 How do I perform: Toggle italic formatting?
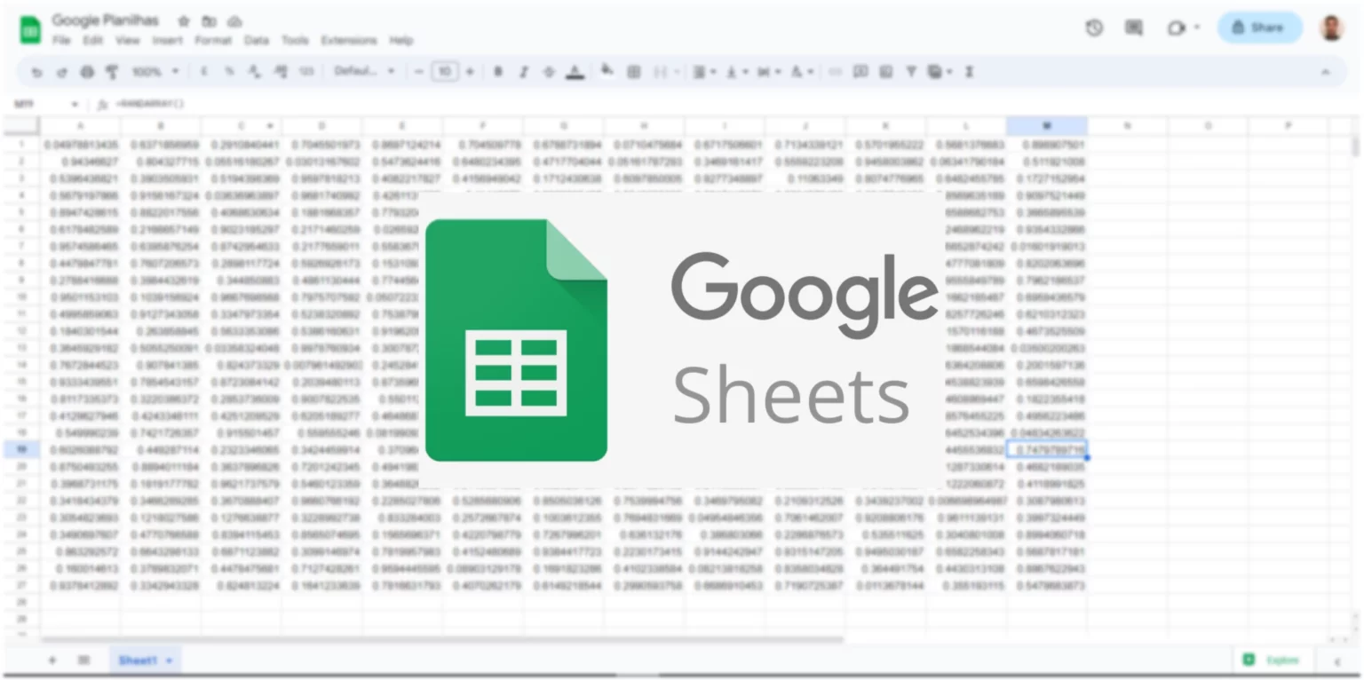[523, 72]
